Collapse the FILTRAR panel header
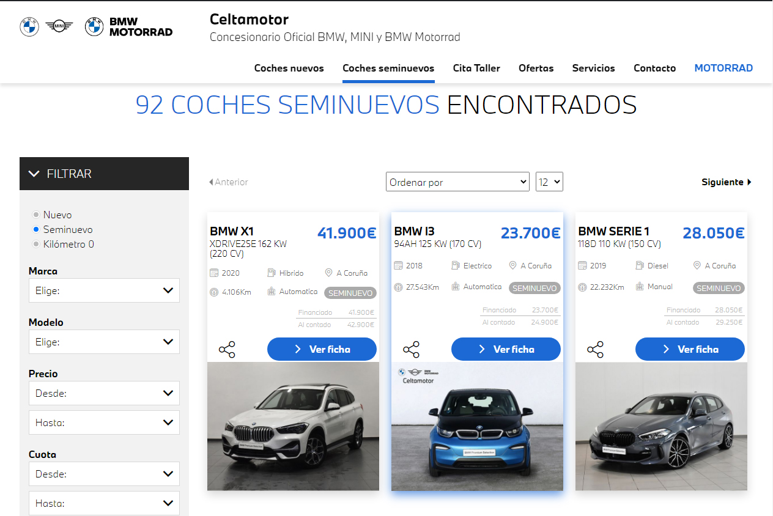Viewport: 773px width, 516px height. (x=104, y=174)
